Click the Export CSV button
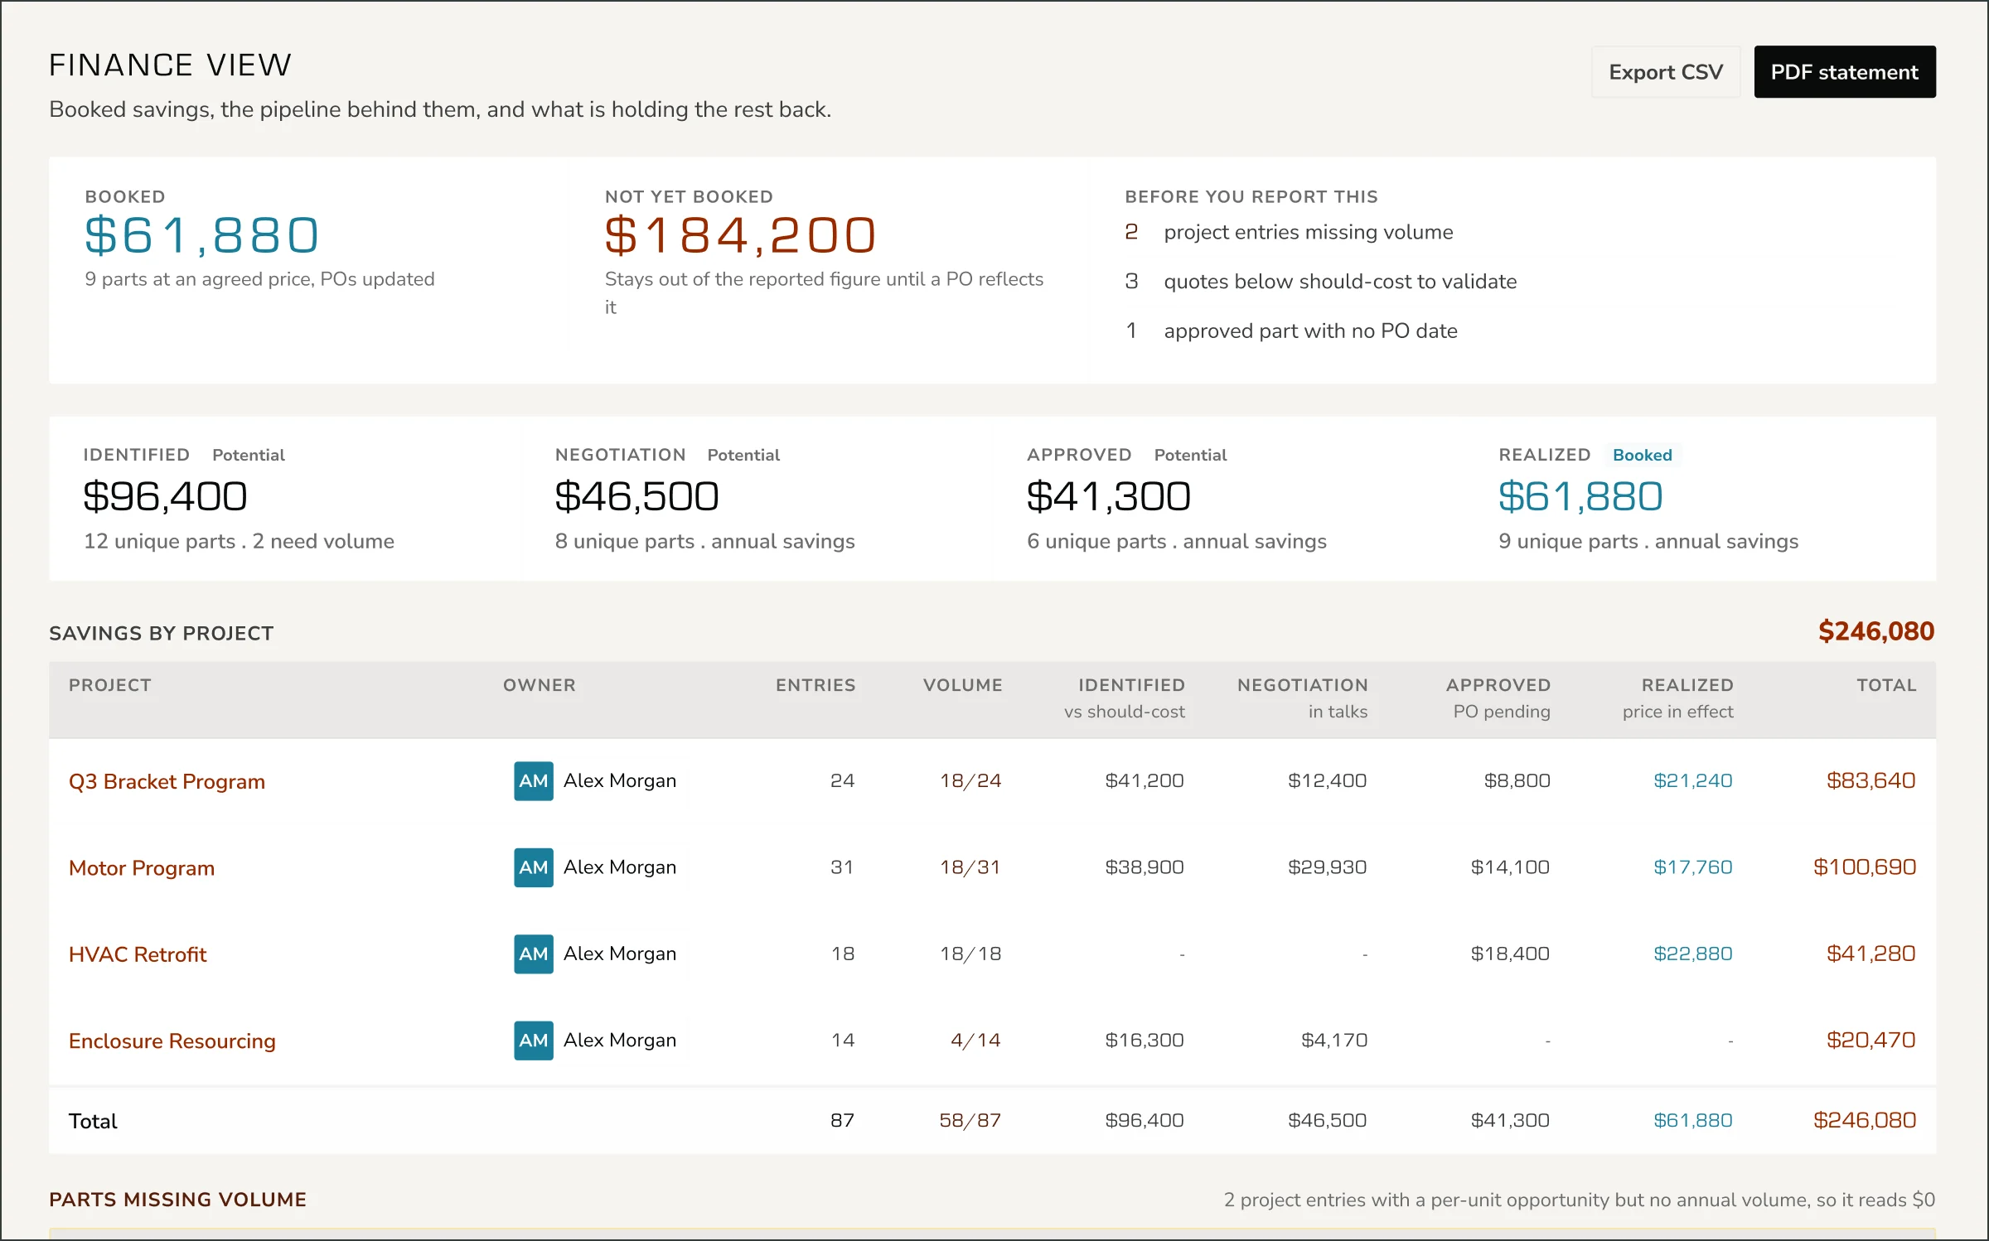The width and height of the screenshot is (1989, 1241). pyautogui.click(x=1665, y=72)
